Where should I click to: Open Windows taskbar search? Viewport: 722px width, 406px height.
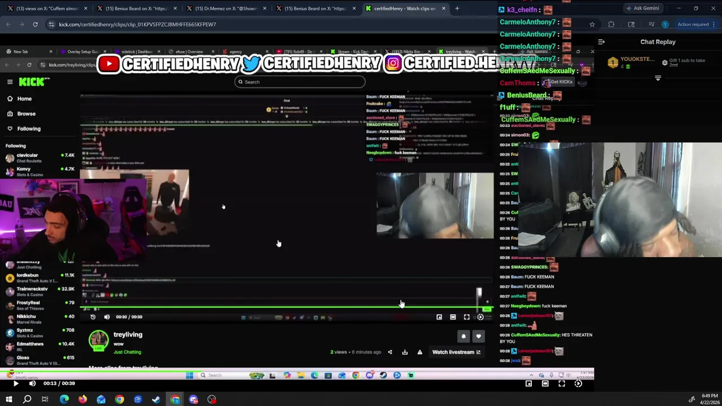27,399
